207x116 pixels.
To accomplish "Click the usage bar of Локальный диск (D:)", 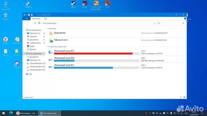I will click(x=97, y=61).
